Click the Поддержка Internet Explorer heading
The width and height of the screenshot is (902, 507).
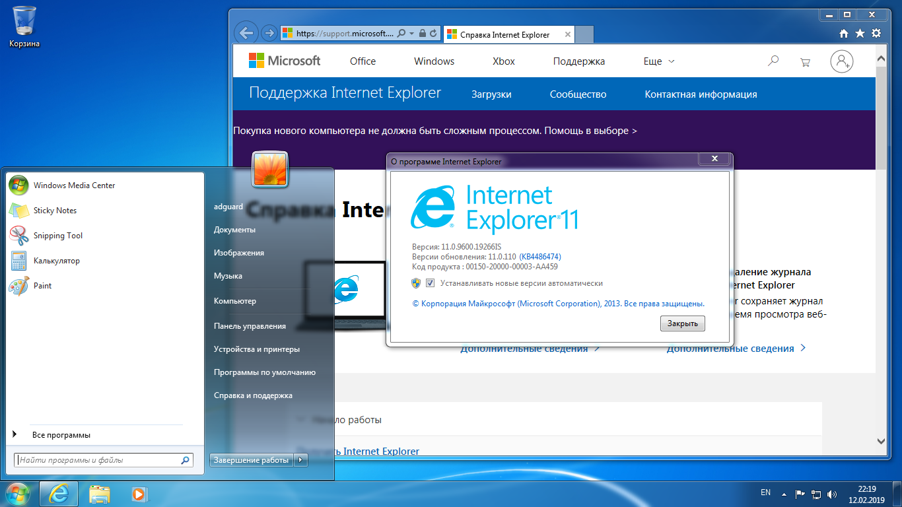coord(345,92)
